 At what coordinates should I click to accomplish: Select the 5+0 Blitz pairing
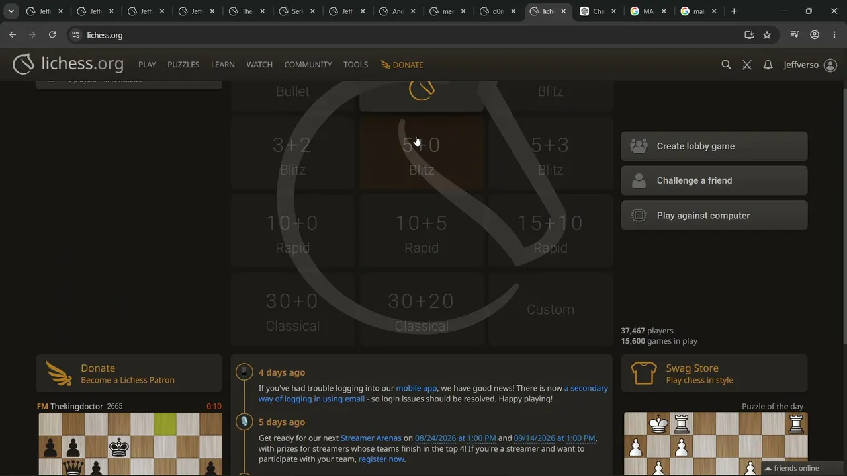[422, 153]
